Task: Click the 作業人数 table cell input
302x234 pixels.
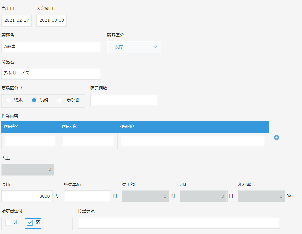Action: pos(88,141)
